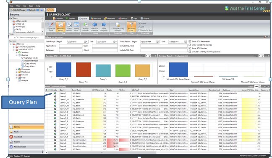Screen dimensions: 272x158
Task: Uncheck Show SQL Statements checkbox
Action: click(190, 41)
